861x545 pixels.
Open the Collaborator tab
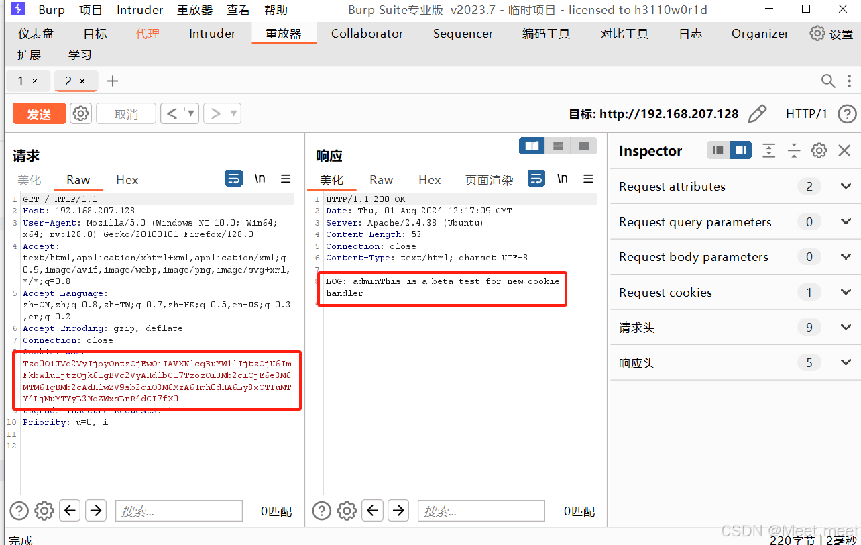click(367, 34)
